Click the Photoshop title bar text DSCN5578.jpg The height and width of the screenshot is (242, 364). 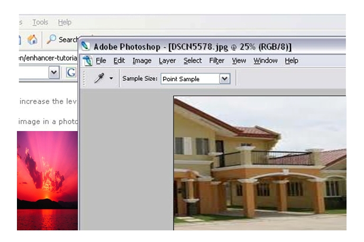[199, 47]
